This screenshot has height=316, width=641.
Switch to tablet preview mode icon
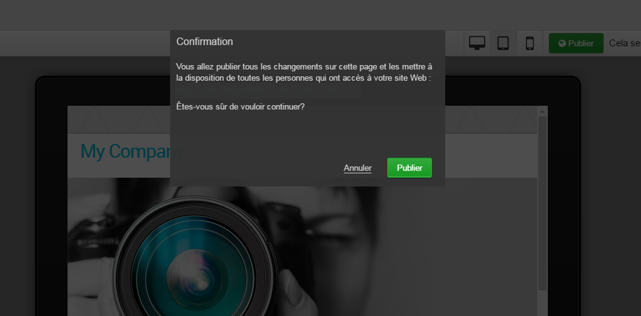click(503, 43)
